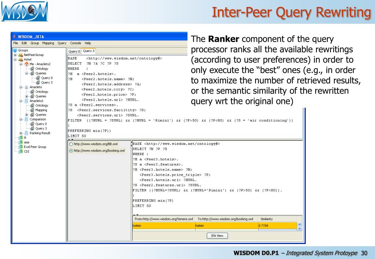Expand Queries under Anacleto1

coord(27,115)
